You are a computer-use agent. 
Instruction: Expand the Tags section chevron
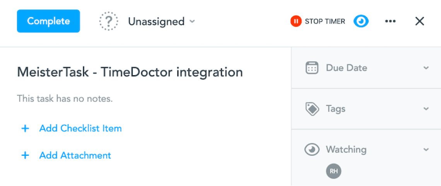(426, 109)
